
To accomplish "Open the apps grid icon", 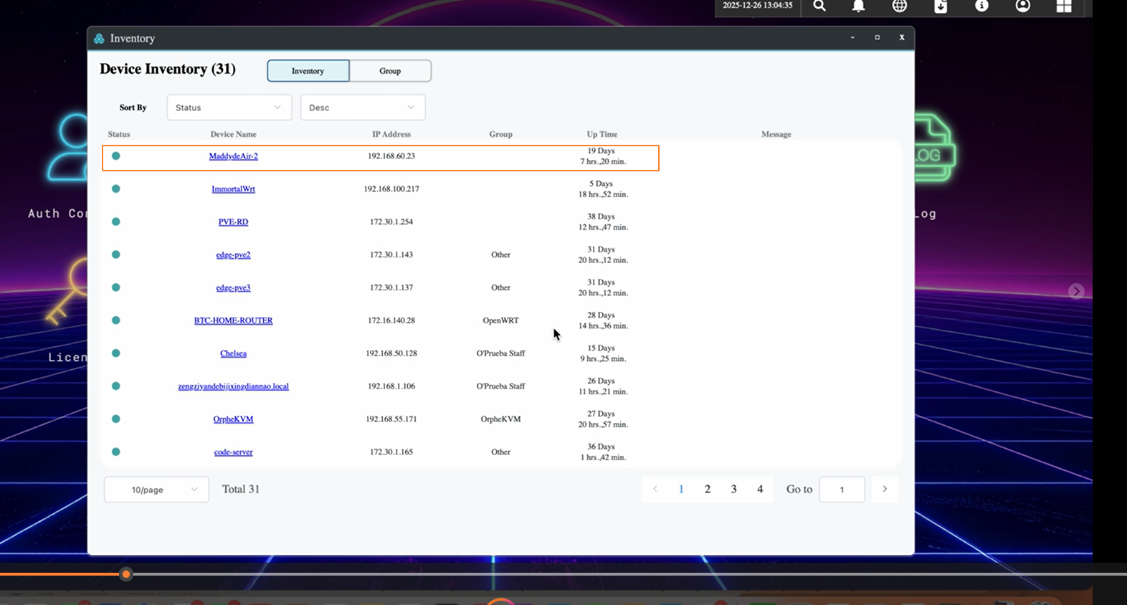I will point(1064,6).
